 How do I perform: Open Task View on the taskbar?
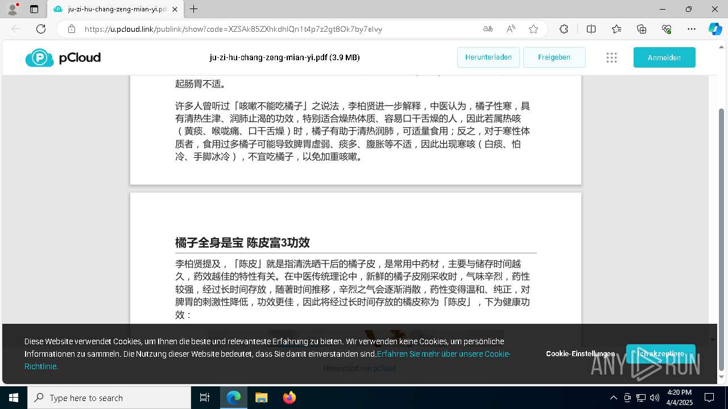[205, 398]
